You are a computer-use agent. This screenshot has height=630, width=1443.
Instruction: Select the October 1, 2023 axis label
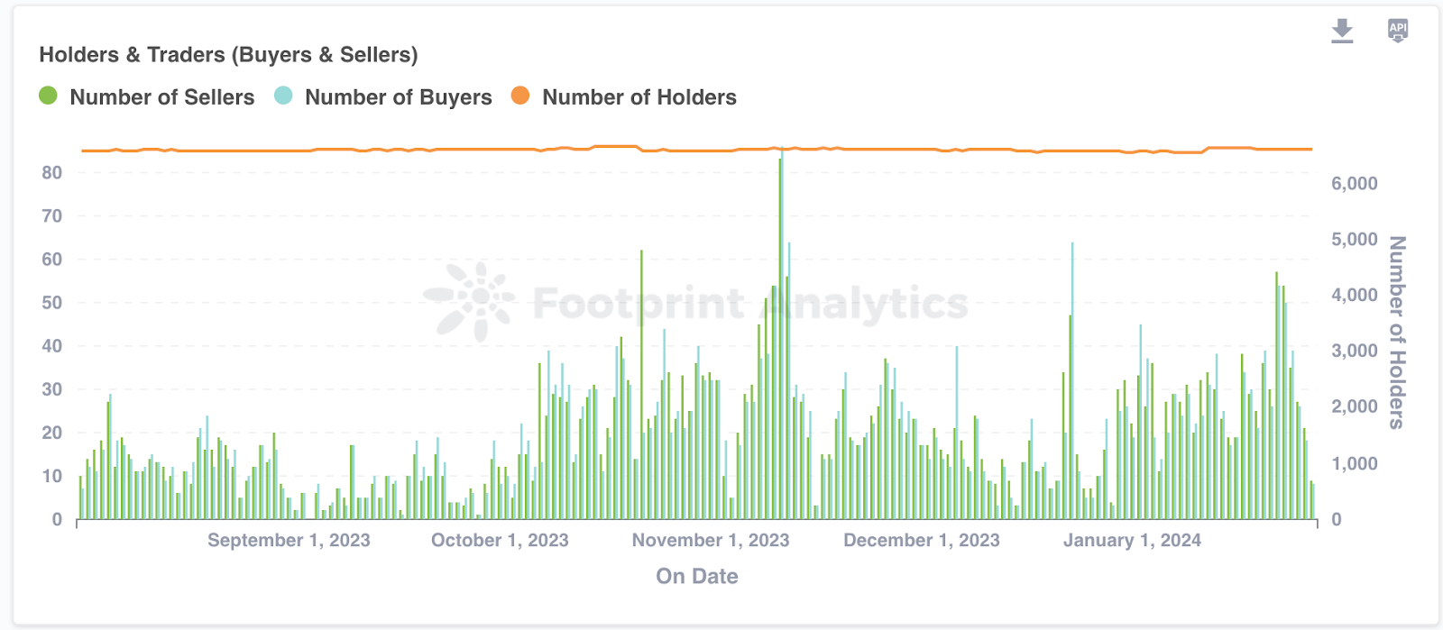[500, 540]
